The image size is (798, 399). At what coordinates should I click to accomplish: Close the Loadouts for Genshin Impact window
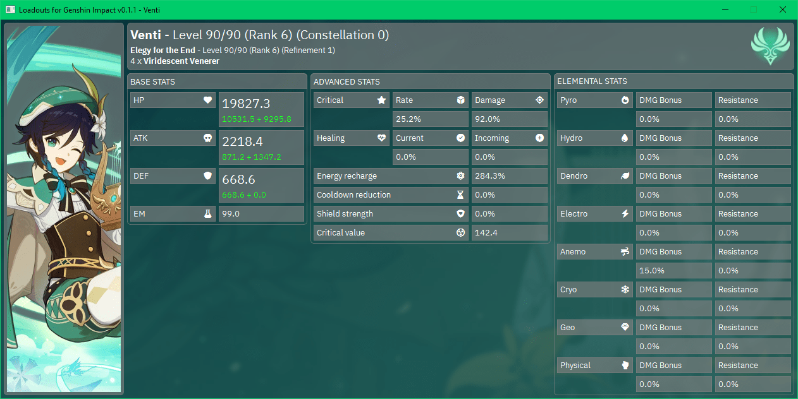[x=783, y=9]
